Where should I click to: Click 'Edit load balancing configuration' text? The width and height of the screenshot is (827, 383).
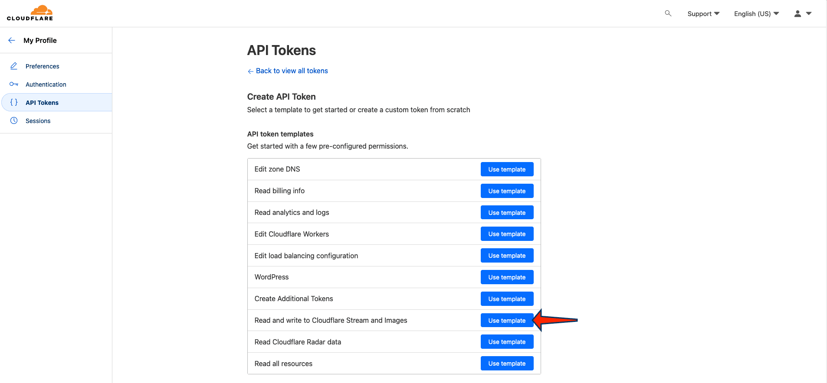306,256
